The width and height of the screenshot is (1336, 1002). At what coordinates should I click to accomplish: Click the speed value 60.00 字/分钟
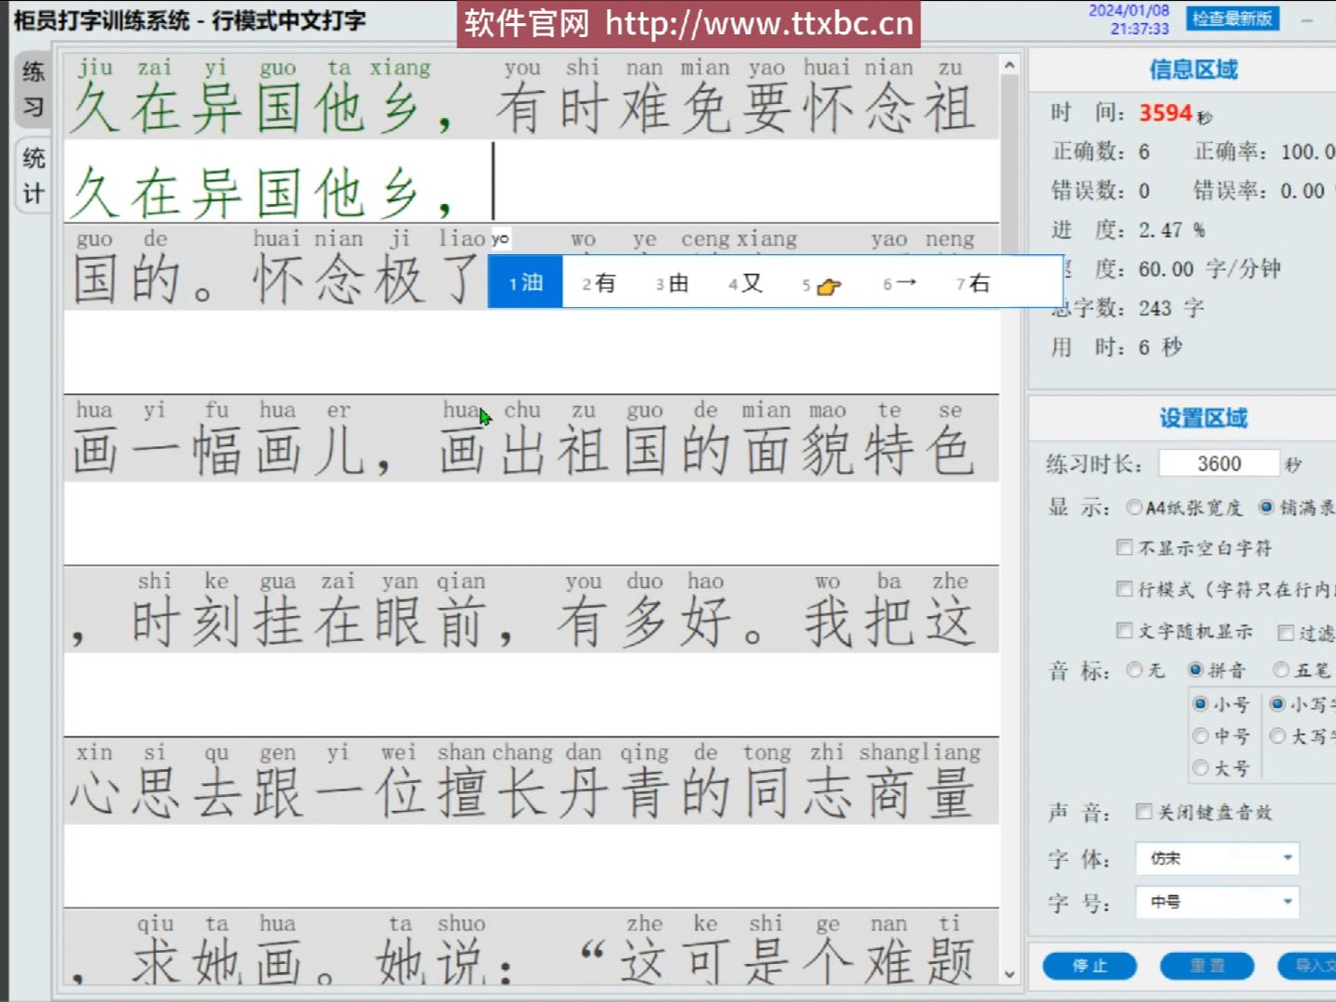click(x=1209, y=269)
